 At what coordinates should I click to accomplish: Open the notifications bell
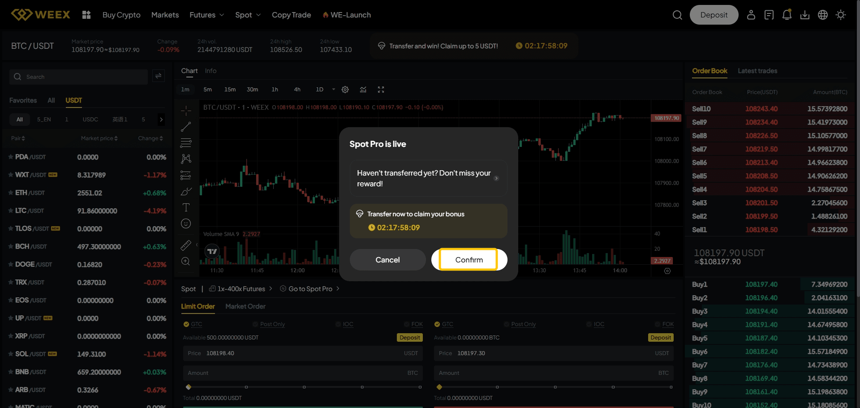787,15
